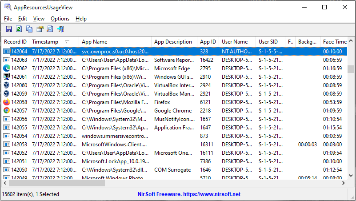Click the vertical scrollbar down arrow
This screenshot has width=356, height=201.
(x=351, y=175)
